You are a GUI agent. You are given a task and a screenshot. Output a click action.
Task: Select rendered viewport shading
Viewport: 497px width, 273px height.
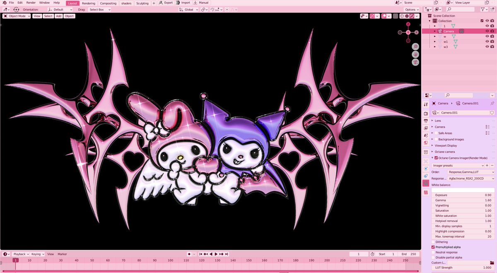coord(412,16)
